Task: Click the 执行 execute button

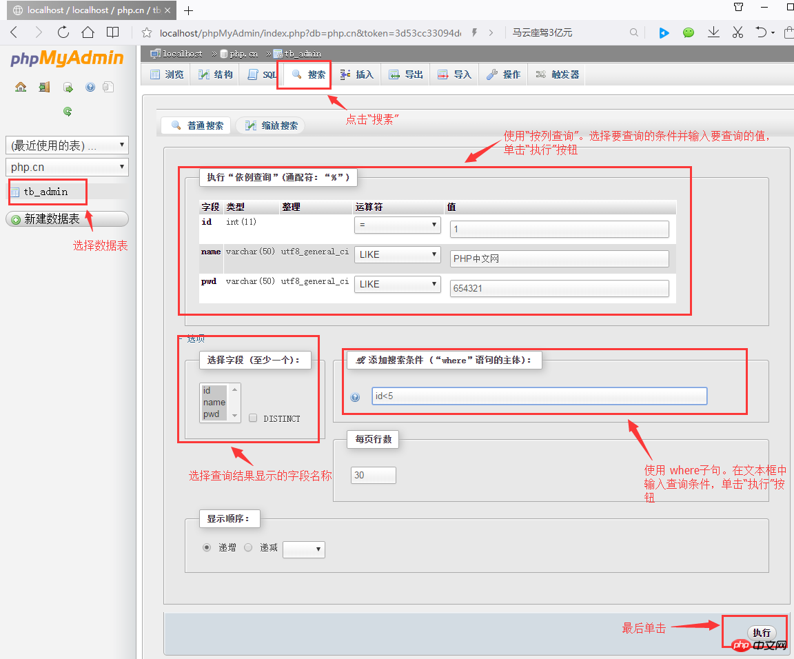Action: click(761, 633)
